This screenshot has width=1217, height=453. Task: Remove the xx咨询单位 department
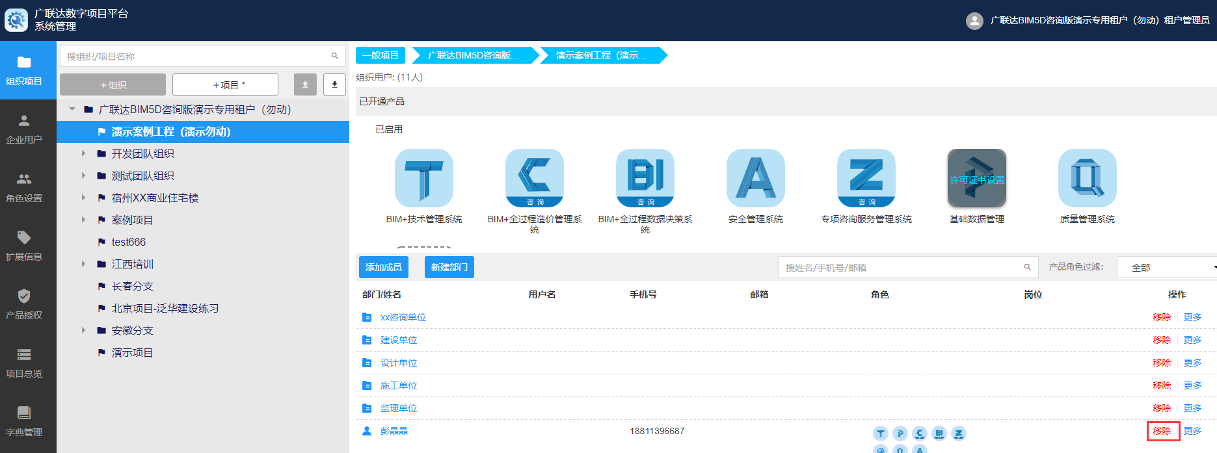click(1162, 317)
